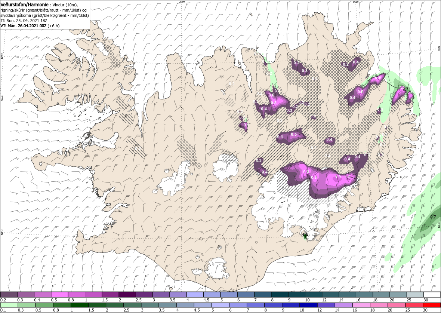Click the 20W longitude label at top
This screenshot has width=441, height=313.
coord(182,2)
